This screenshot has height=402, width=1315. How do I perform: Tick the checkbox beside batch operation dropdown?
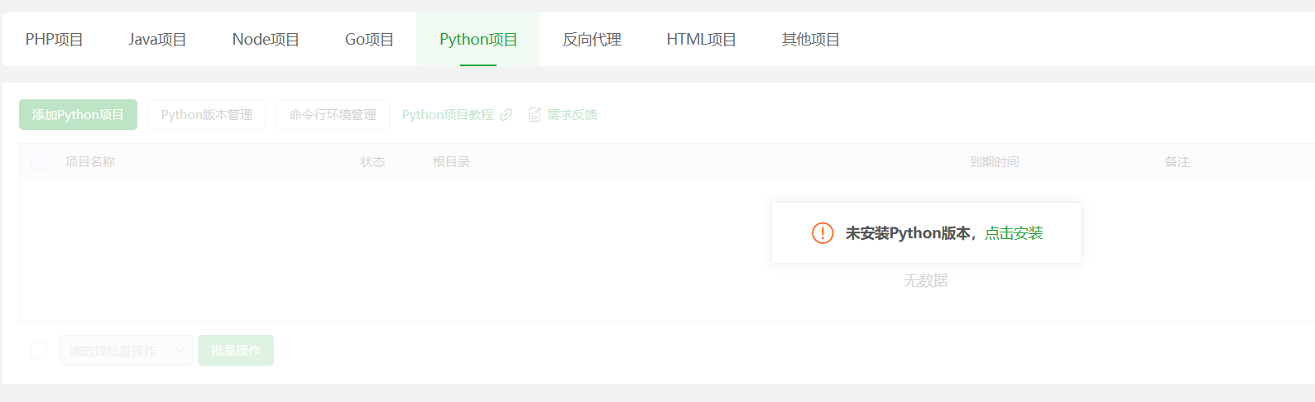point(39,351)
